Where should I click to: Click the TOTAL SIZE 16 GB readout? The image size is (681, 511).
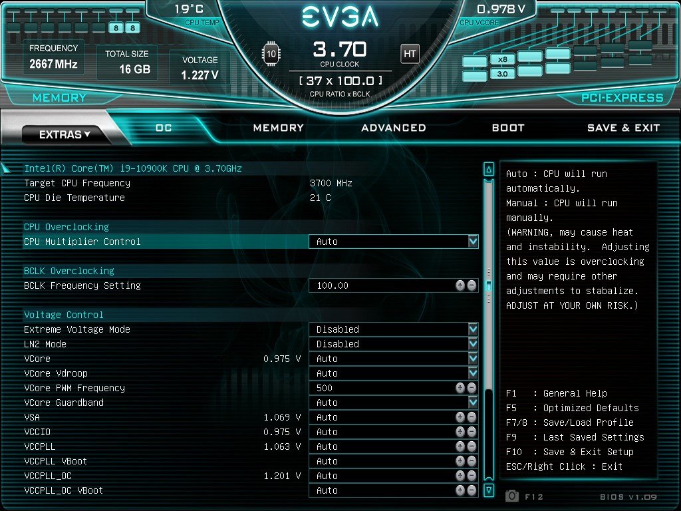127,62
